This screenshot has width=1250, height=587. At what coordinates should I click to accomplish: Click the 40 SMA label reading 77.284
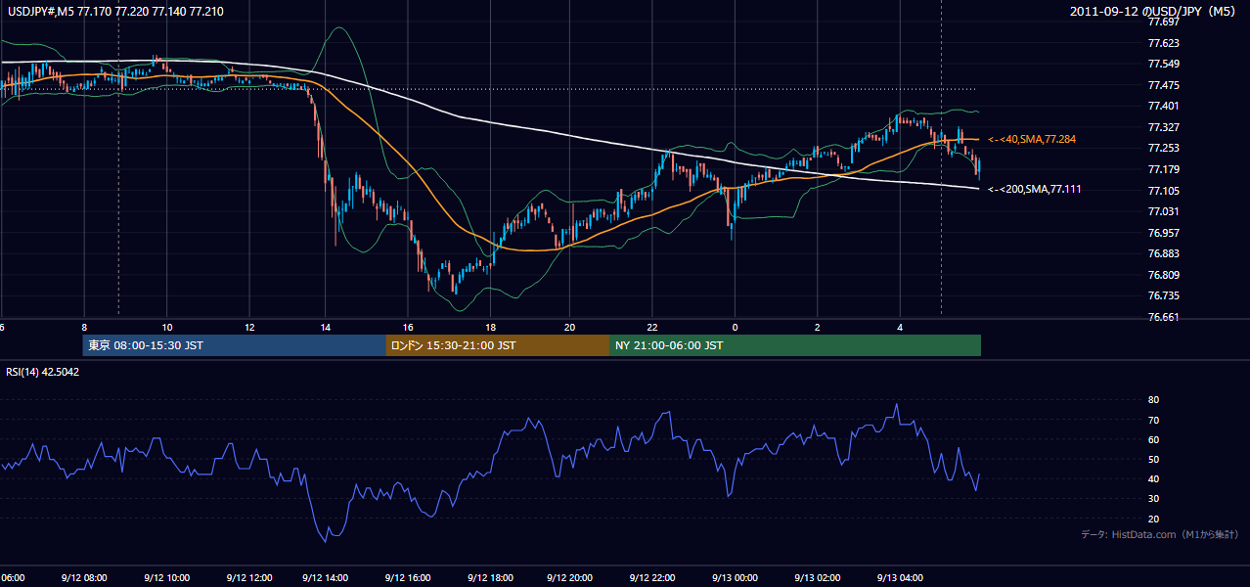(x=1032, y=140)
